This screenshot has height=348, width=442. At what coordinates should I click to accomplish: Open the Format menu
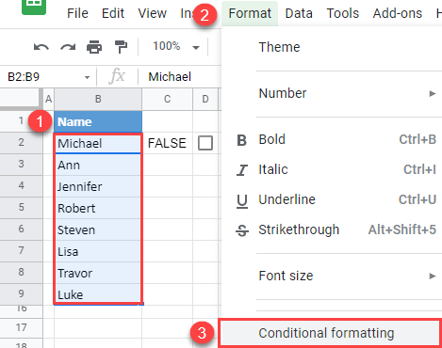[x=250, y=13]
